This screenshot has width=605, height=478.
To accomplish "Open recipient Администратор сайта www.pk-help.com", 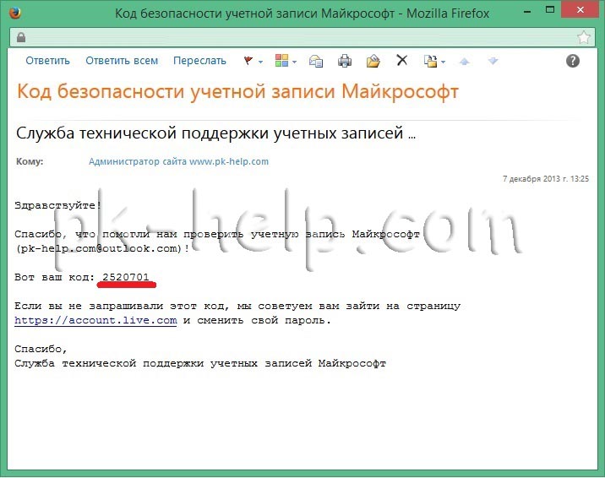I will click(178, 161).
